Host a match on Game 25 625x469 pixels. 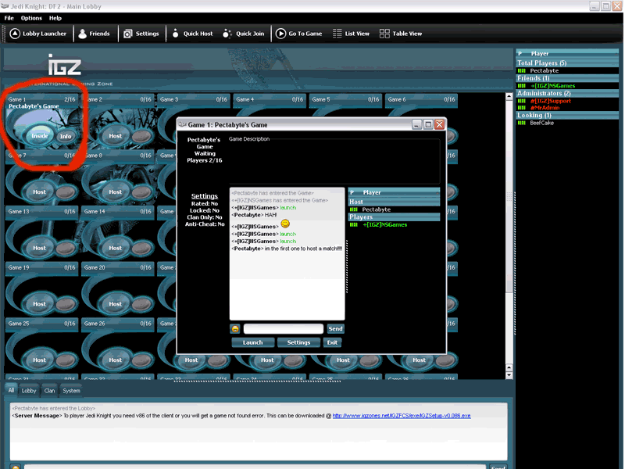(x=40, y=360)
